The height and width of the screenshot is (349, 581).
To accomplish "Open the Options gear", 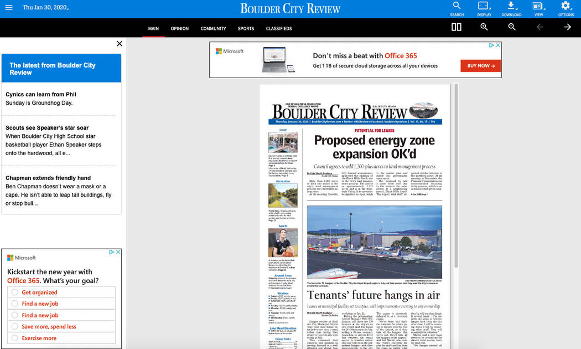I will [566, 9].
